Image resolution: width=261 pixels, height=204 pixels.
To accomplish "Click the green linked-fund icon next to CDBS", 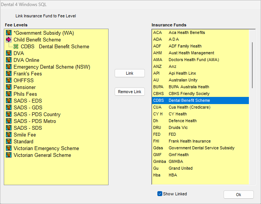I will [16, 46].
